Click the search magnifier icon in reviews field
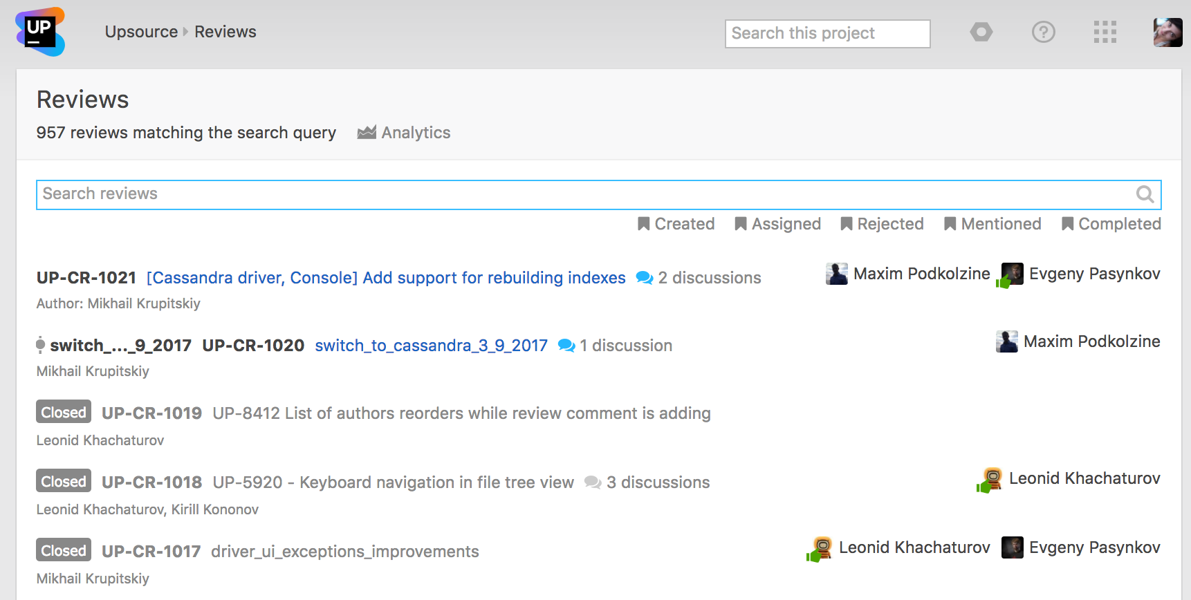Viewport: 1191px width, 600px height. pos(1145,194)
